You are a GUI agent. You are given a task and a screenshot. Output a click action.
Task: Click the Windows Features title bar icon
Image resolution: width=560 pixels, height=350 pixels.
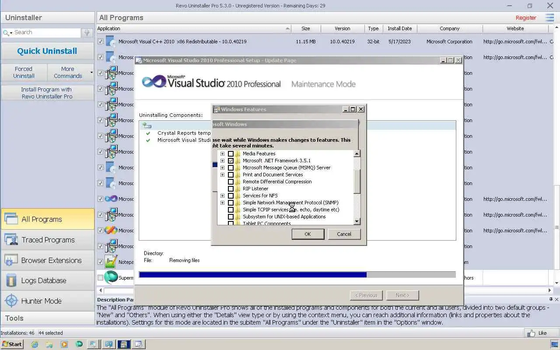[216, 109]
